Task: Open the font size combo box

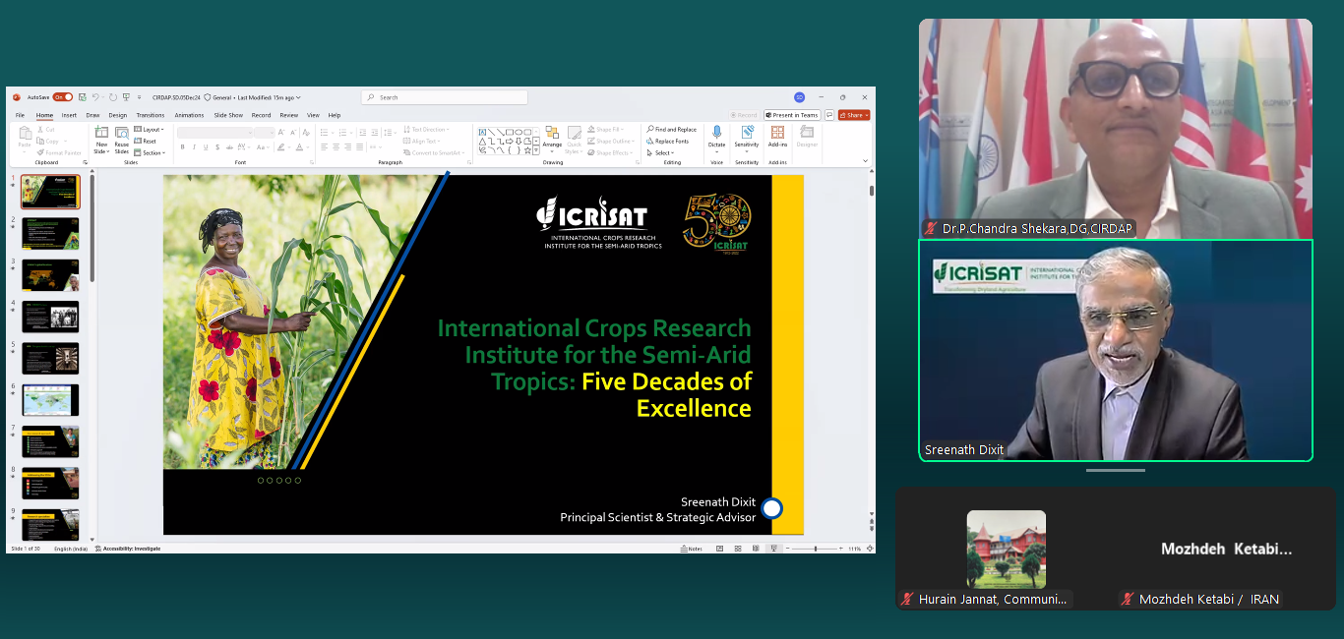Action: (265, 133)
